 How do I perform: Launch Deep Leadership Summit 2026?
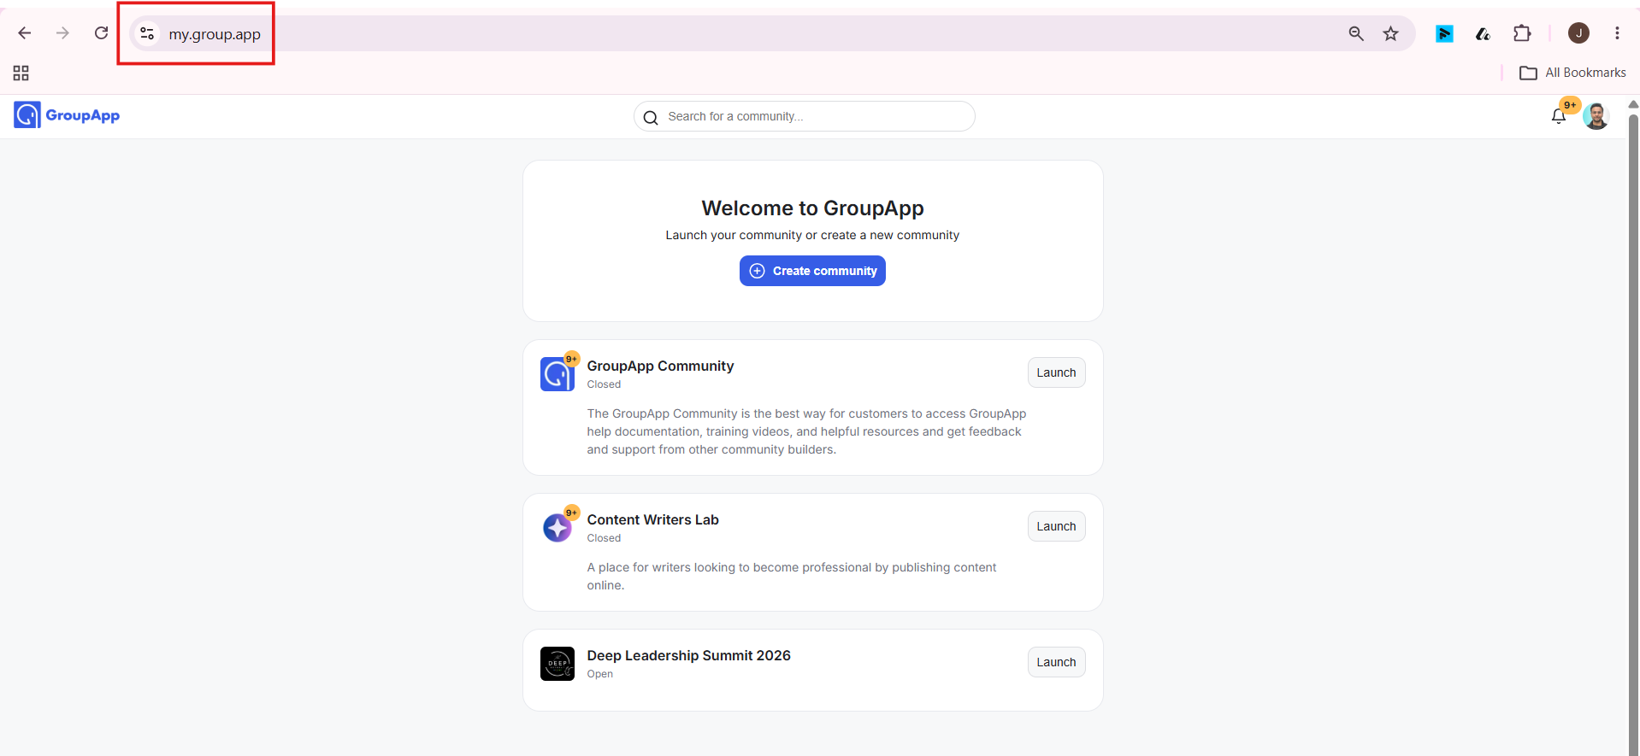pos(1056,662)
